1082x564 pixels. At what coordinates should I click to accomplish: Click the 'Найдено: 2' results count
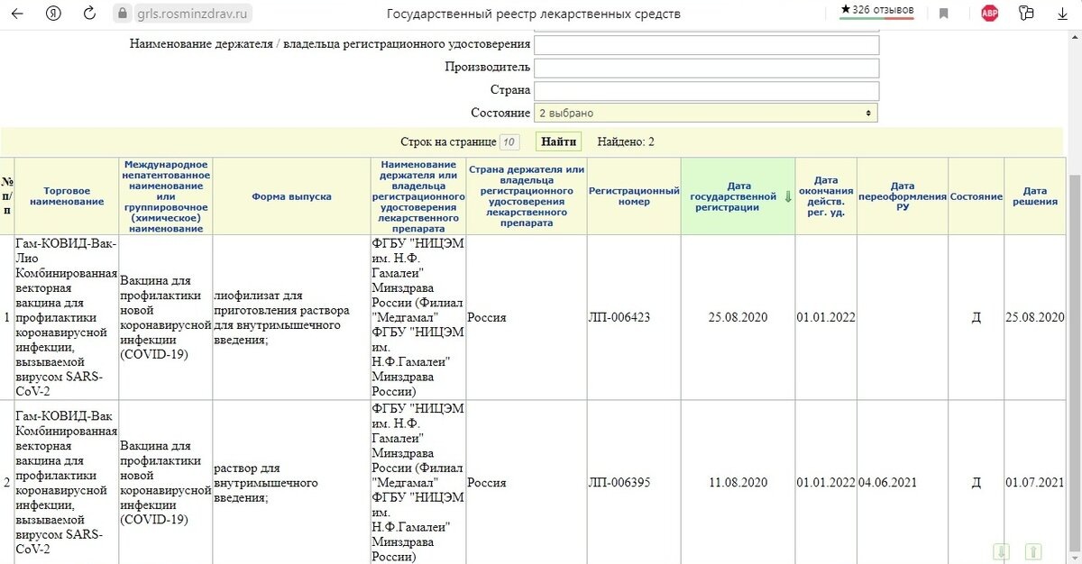[x=626, y=142]
